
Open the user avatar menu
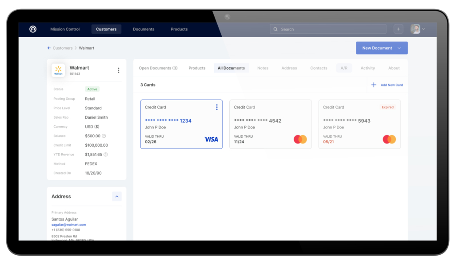[415, 29]
